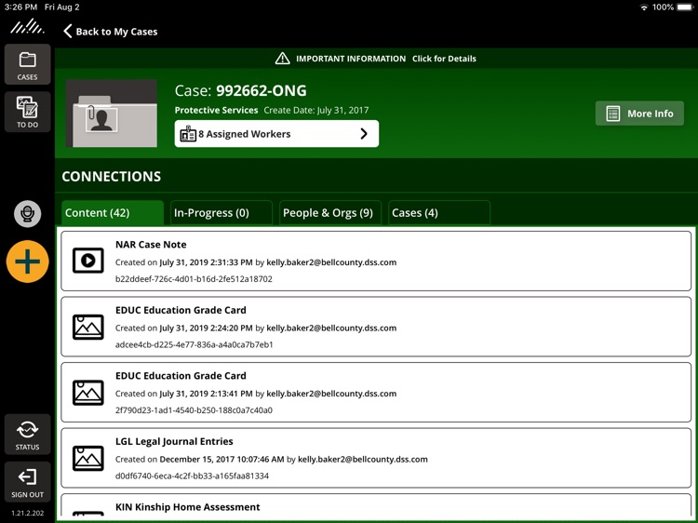Screen dimensions: 698x523
Task: Click the worker badge icon in Assigned Workers
Action: (188, 133)
